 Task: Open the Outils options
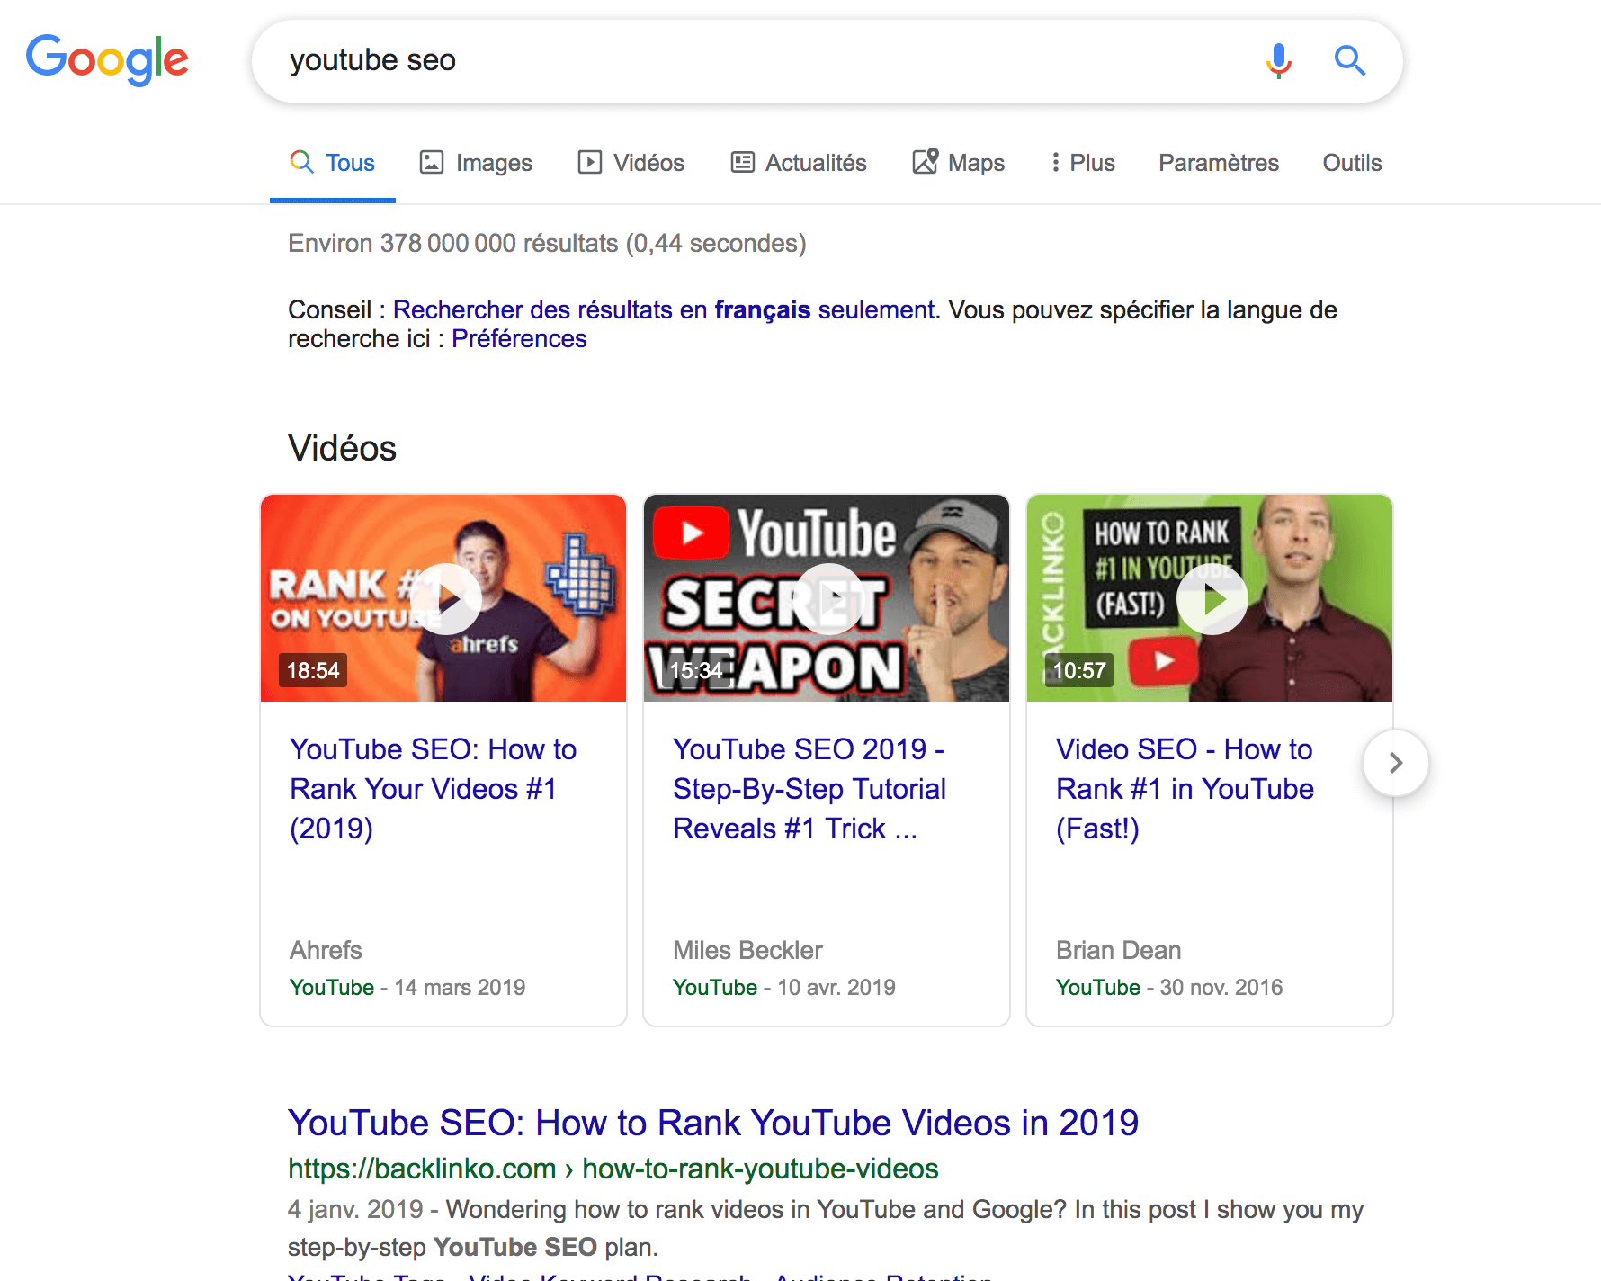[x=1352, y=163]
